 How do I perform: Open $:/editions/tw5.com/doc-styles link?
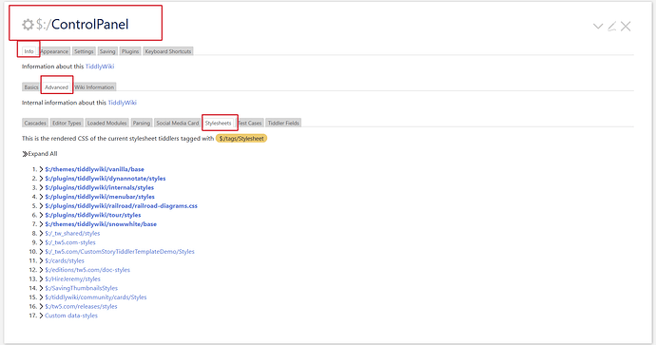(87, 270)
